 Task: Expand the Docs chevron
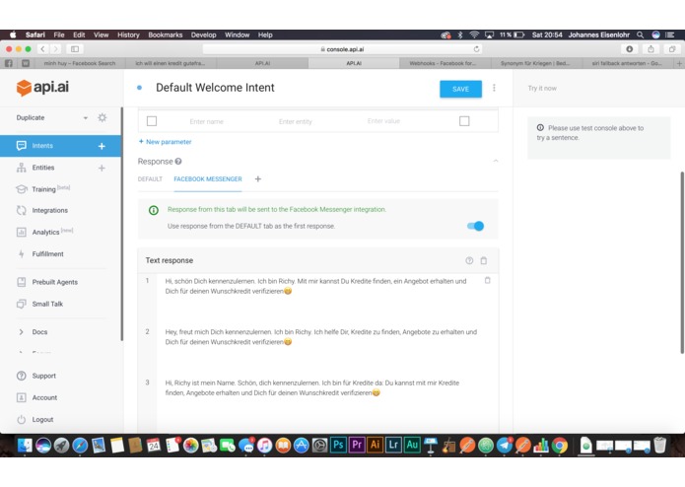21,332
